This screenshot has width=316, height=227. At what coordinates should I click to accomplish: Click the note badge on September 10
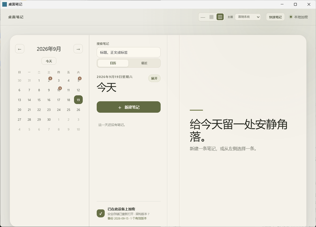coord(60,88)
